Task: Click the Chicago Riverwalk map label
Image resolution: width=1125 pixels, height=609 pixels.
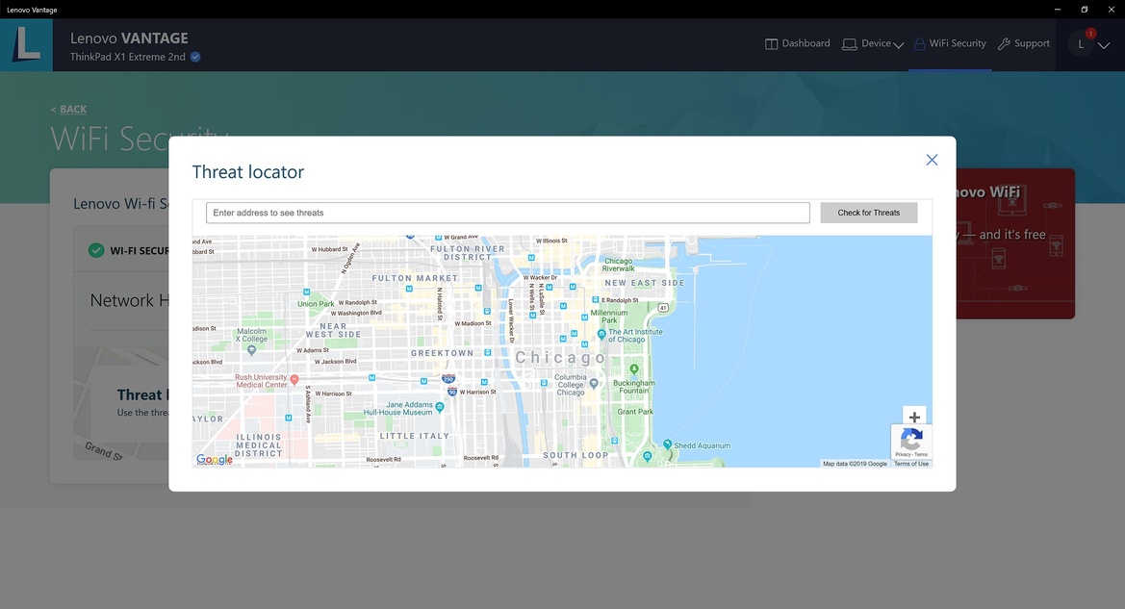Action: tap(619, 265)
